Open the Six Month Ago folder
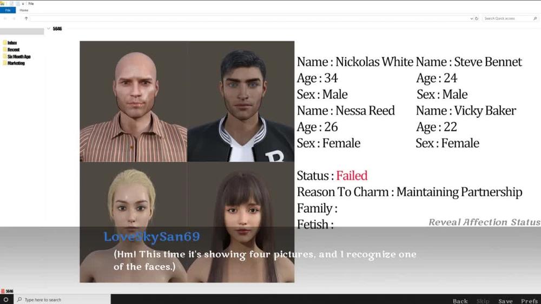 17,57
